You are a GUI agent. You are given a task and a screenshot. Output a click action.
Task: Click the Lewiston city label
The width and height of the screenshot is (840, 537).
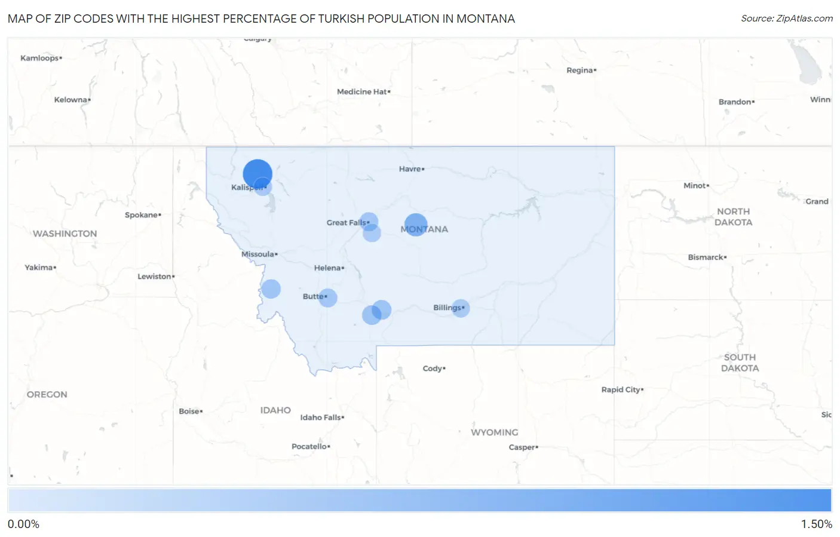tap(156, 277)
